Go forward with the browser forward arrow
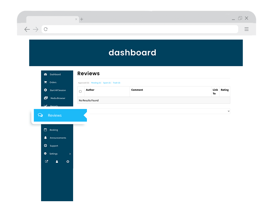Screen dimensions: 272x215 tap(36, 29)
